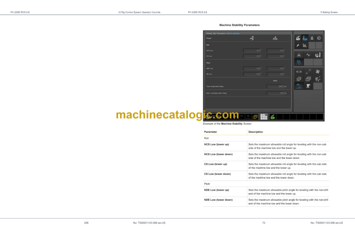The image size is (355, 229).
Task: Click the Pitch section row in the table
Action: [266, 184]
